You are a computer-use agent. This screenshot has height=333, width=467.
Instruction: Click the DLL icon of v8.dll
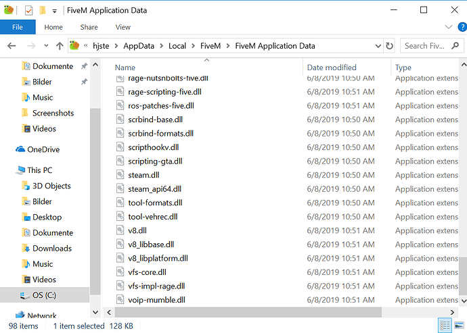(x=120, y=230)
